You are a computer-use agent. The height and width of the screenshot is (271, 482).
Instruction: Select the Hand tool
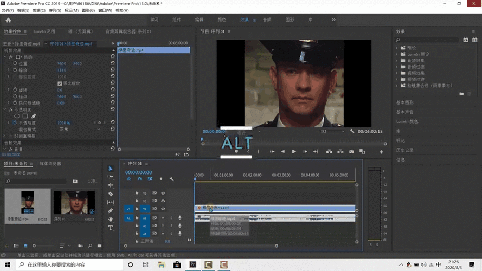111,219
